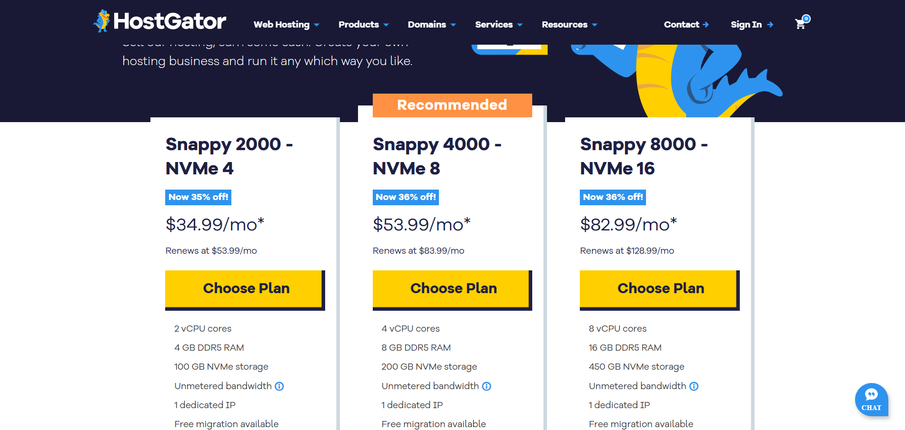Show bandwidth info for Snappy 8000
The width and height of the screenshot is (905, 430).
pyautogui.click(x=694, y=386)
